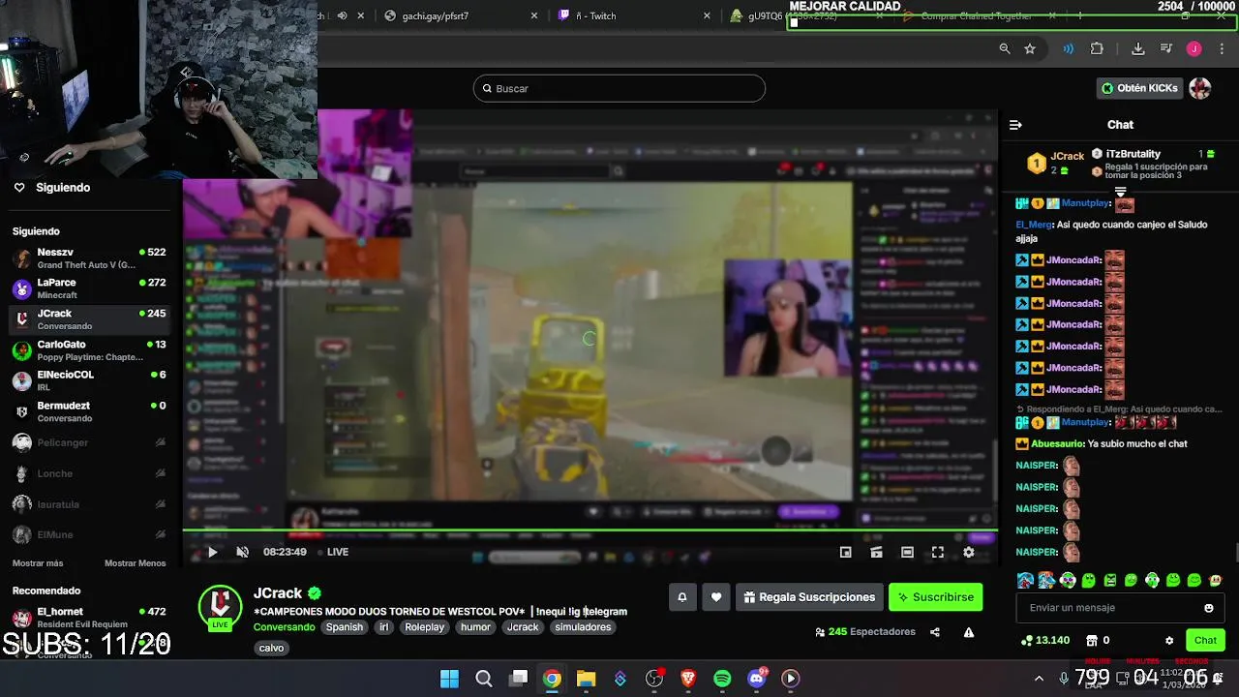Select the calvo tag
This screenshot has width=1239, height=697.
(271, 648)
